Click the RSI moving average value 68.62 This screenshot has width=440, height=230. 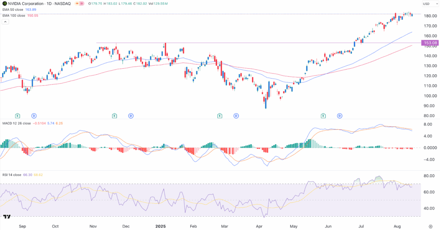[x=38, y=175]
